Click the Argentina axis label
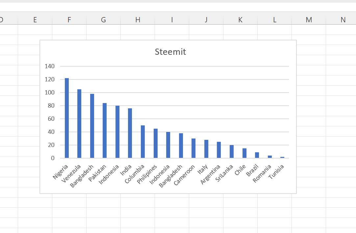This screenshot has height=233, width=356. pos(210,174)
